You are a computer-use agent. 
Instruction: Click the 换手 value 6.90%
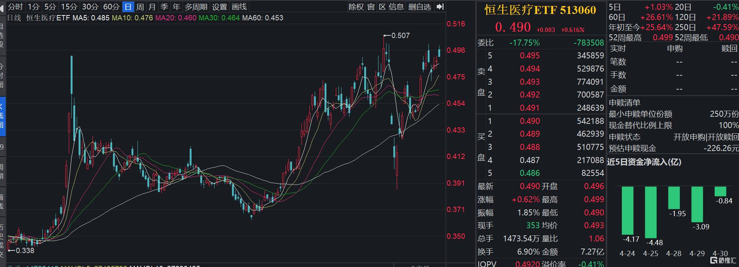tap(529, 252)
